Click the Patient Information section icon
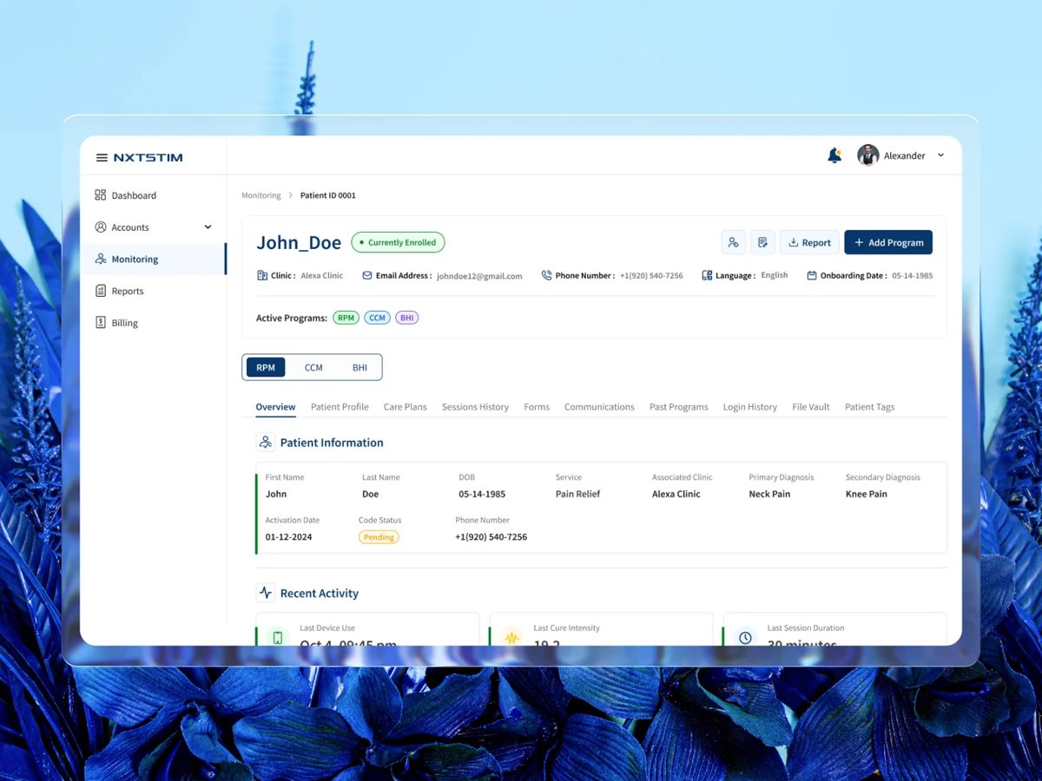The height and width of the screenshot is (781, 1042). (x=266, y=442)
